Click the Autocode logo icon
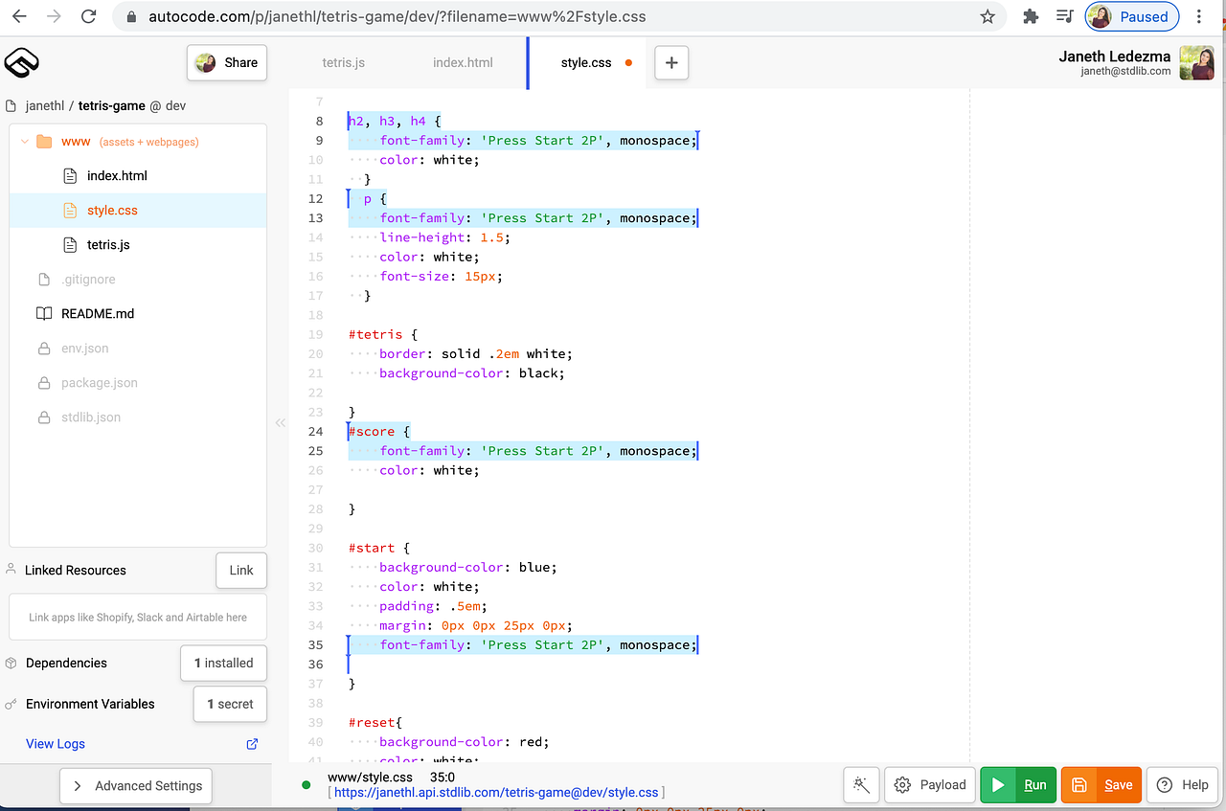1226x811 pixels. click(x=21, y=62)
